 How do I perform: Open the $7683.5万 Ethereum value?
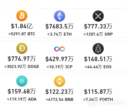[x=60, y=26]
